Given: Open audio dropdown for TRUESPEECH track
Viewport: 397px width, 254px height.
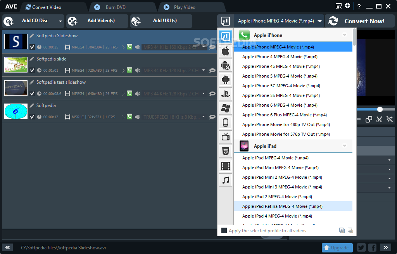Looking at the screenshot, I should tap(204, 117).
